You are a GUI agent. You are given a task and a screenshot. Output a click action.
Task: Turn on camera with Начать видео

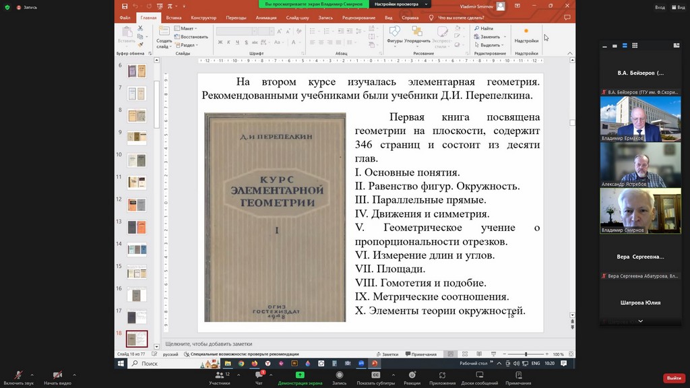(x=57, y=377)
